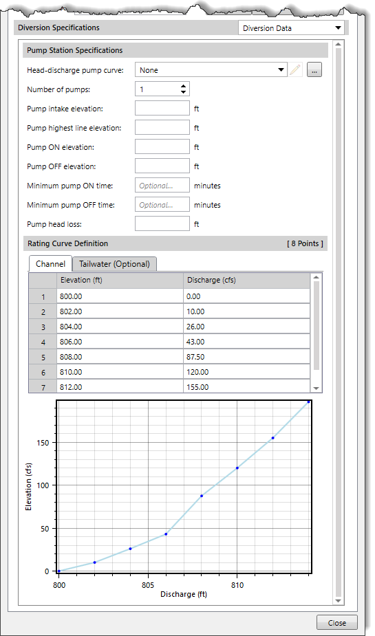The height and width of the screenshot is (636, 375).
Task: Click the Discharge (cfs) column header
Action: (x=246, y=281)
